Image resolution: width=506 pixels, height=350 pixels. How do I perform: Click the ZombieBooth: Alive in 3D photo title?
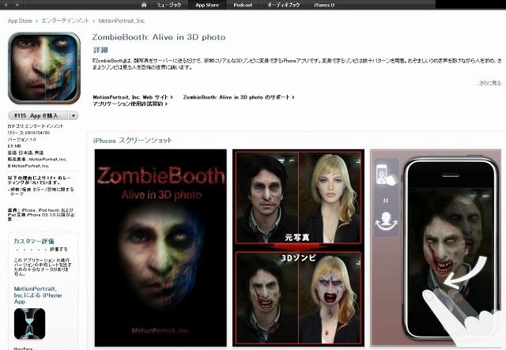[159, 37]
